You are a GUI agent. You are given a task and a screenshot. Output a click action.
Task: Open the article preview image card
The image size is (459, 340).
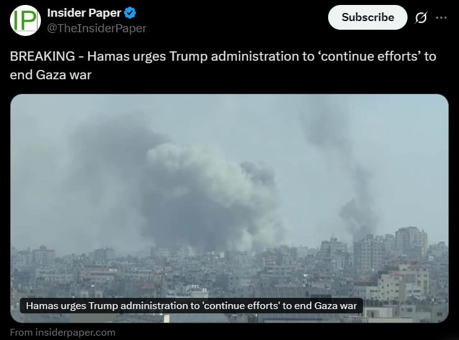(229, 208)
